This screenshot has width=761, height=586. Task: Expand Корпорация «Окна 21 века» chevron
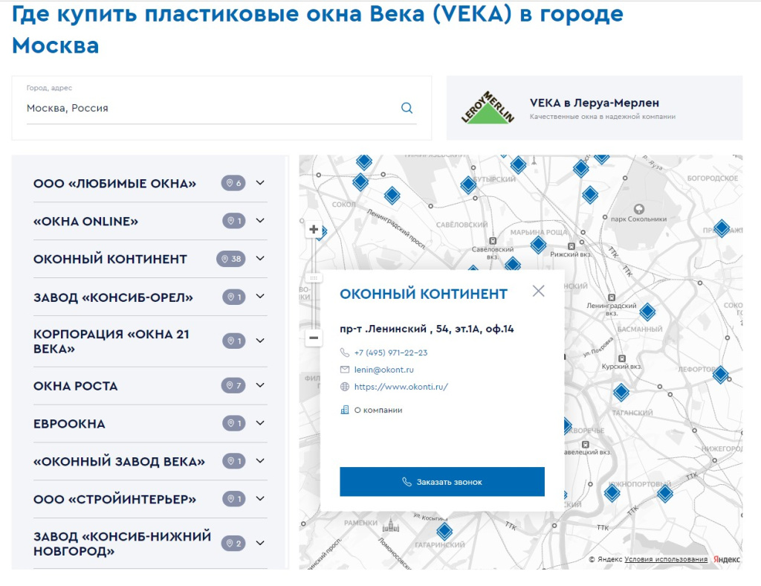point(260,341)
